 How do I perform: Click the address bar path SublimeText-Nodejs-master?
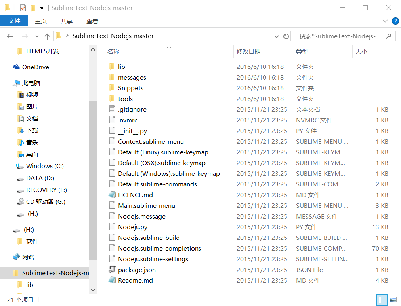pyautogui.click(x=113, y=36)
